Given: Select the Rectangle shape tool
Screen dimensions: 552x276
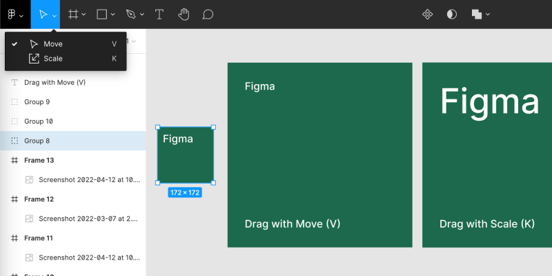Looking at the screenshot, I should tap(101, 14).
